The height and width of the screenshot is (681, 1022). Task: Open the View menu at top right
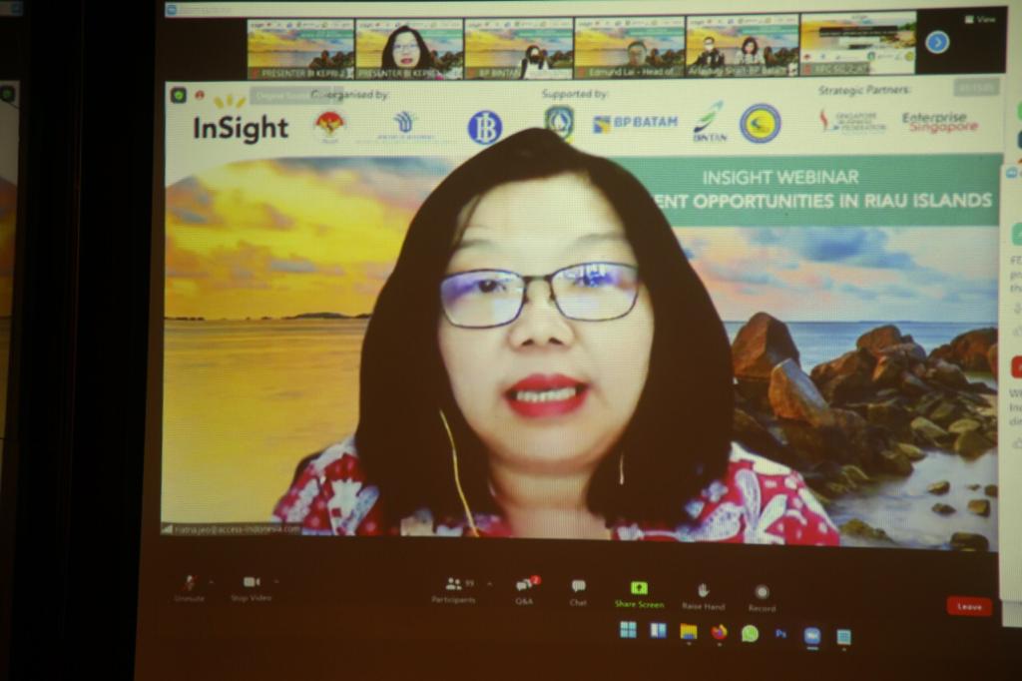(979, 19)
